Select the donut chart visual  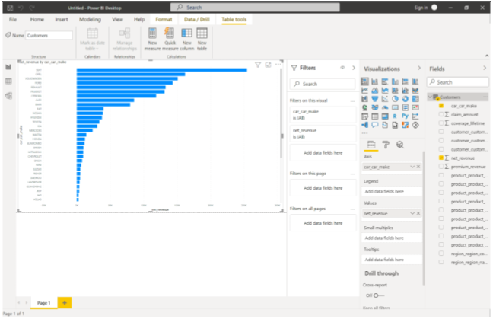click(x=406, y=99)
